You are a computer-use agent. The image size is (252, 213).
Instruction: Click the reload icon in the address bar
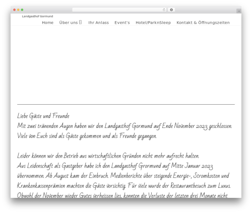coord(164,10)
